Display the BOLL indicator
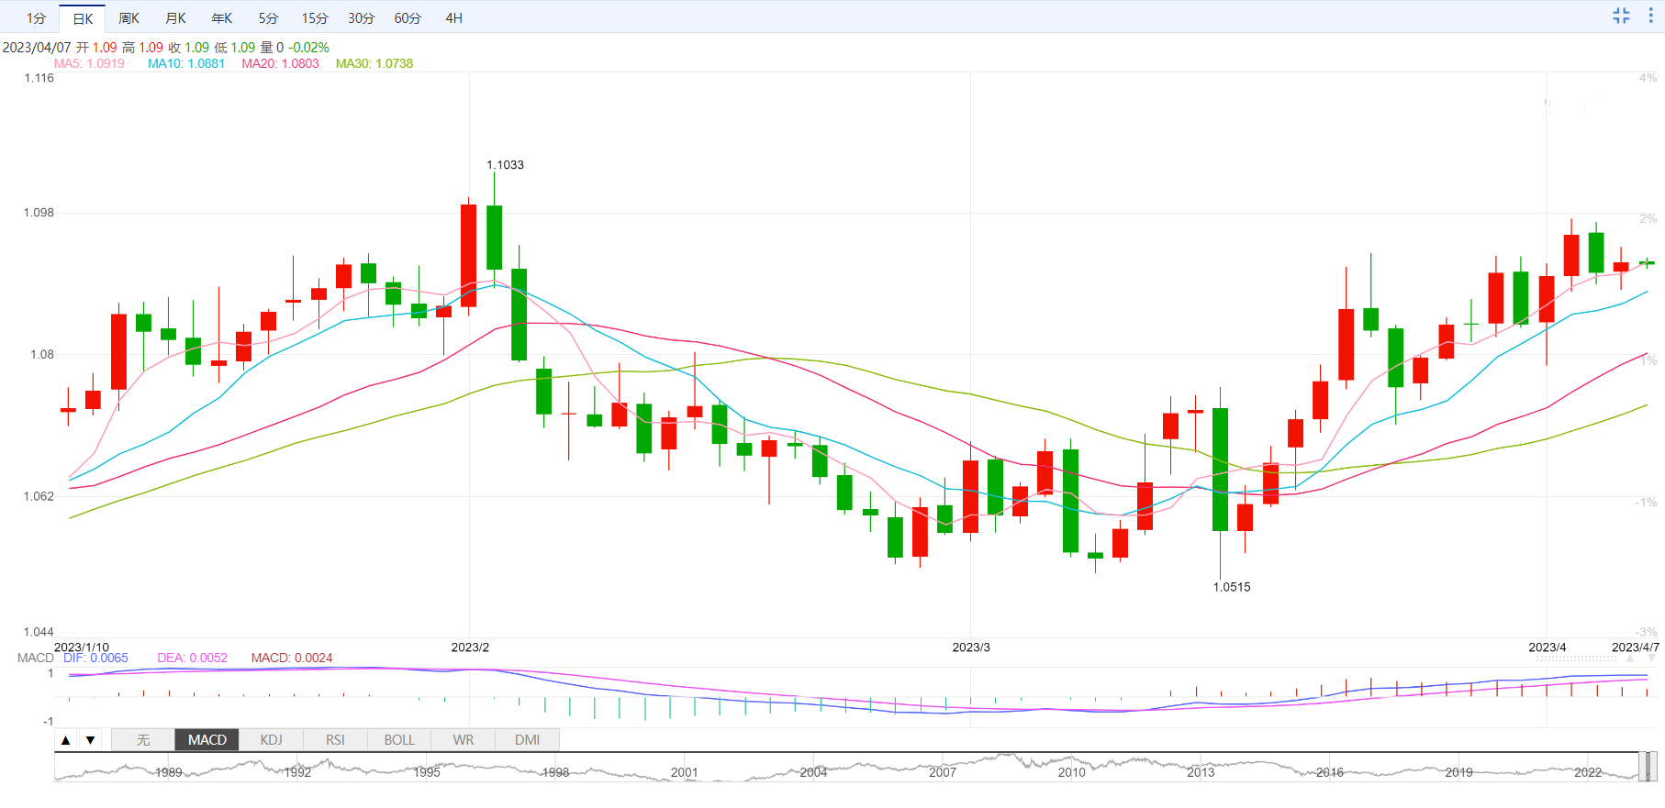 coord(399,740)
